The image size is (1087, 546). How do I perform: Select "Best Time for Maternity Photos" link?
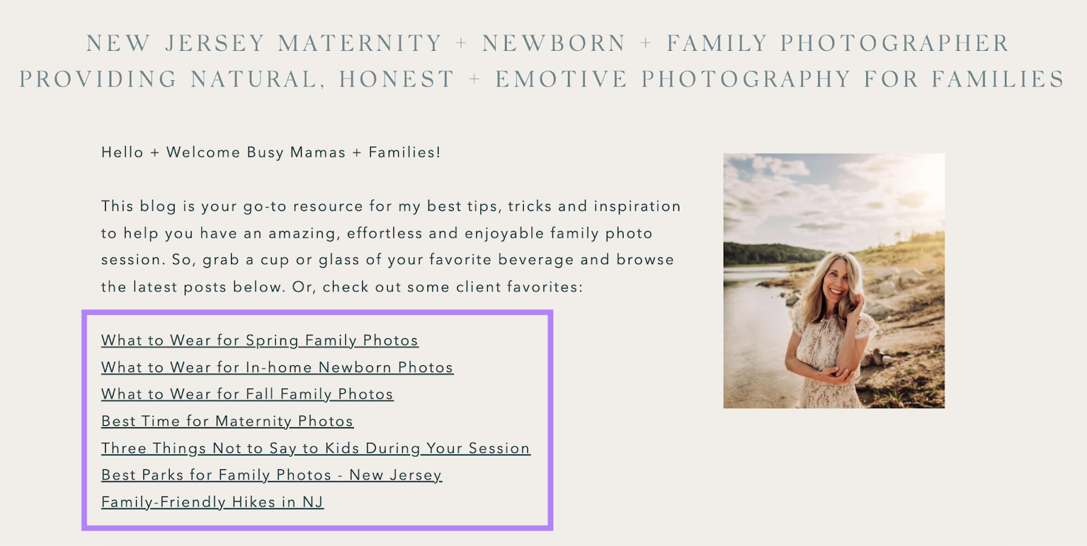point(226,421)
